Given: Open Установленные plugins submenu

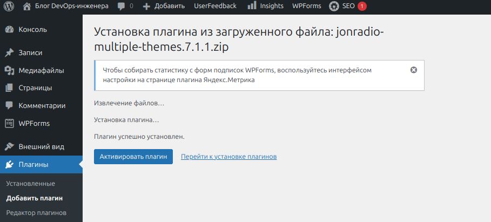Looking at the screenshot, I should point(30,184).
